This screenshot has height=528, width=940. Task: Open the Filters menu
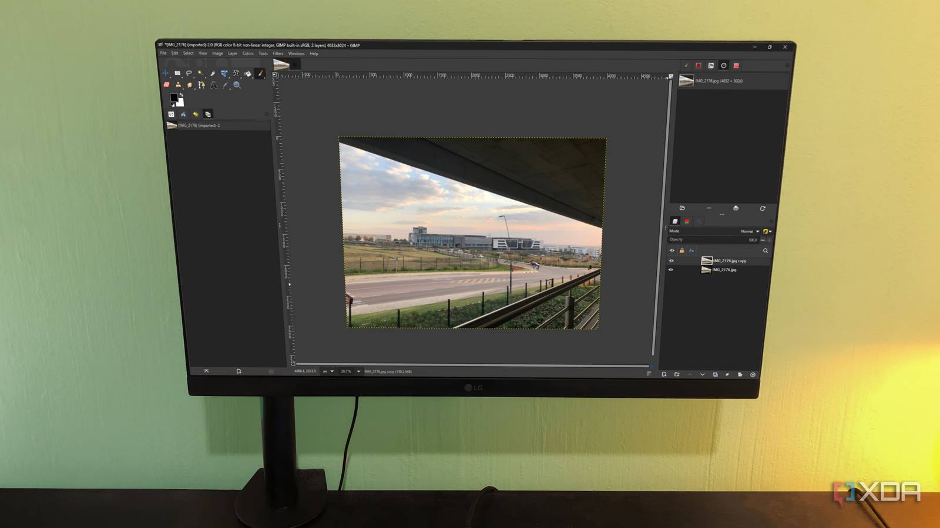click(278, 53)
